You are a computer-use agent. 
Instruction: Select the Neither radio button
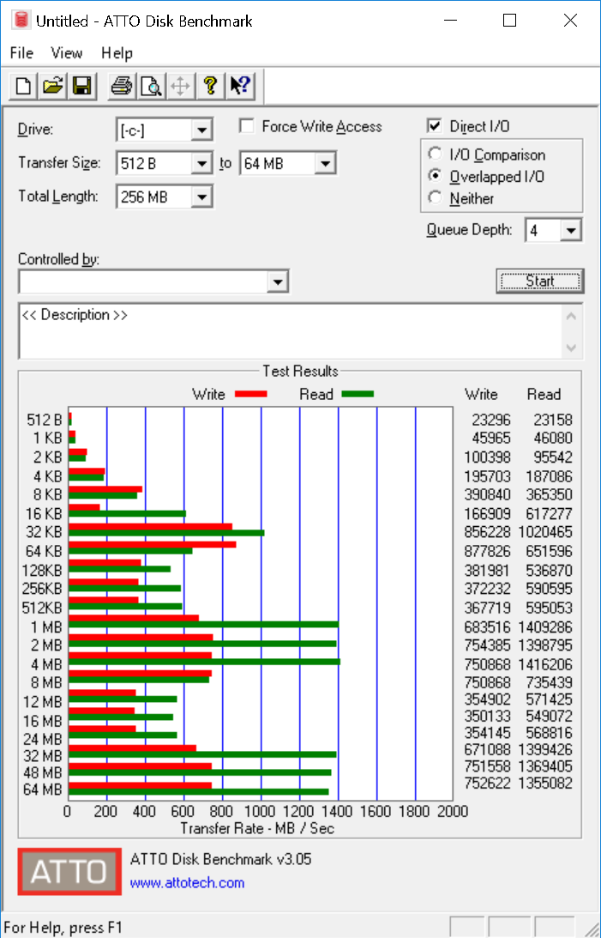tap(435, 197)
